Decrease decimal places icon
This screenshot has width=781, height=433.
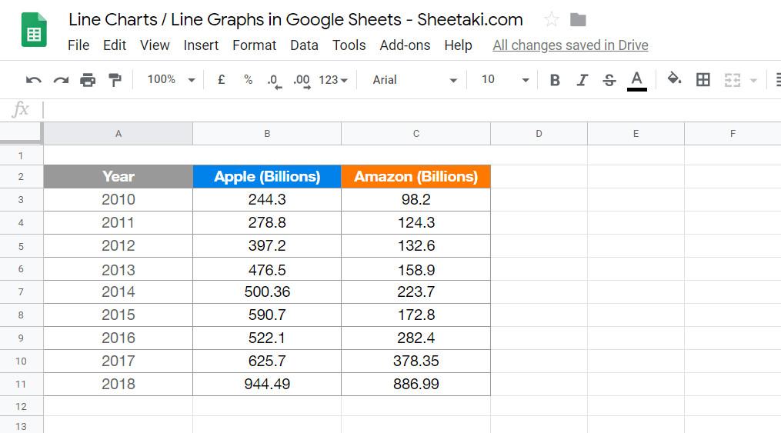click(274, 81)
